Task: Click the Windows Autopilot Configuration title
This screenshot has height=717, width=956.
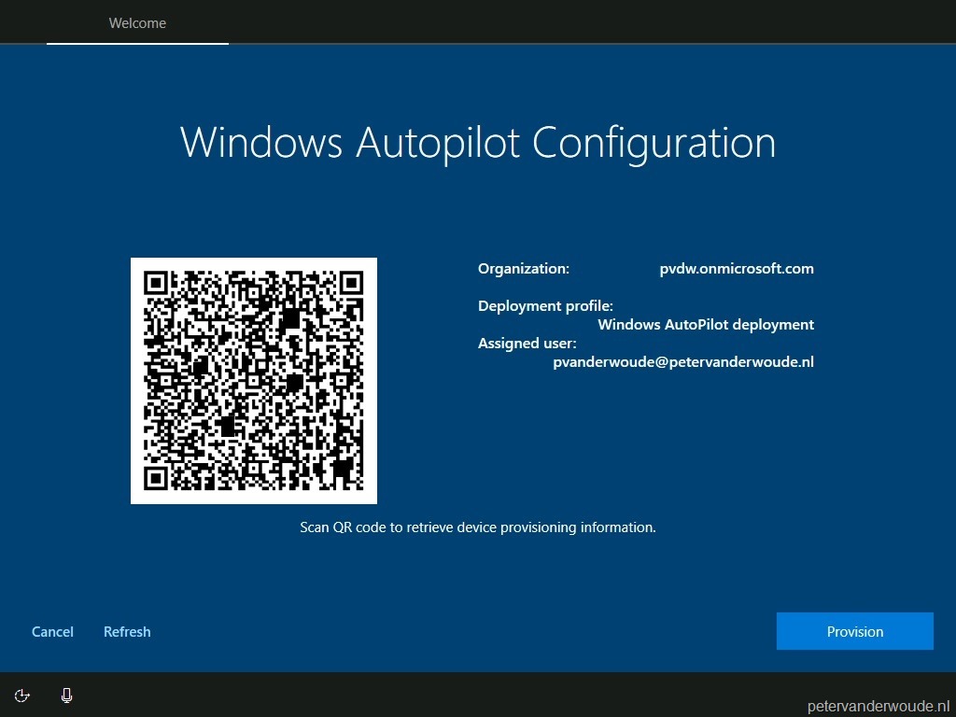Action: point(478,142)
